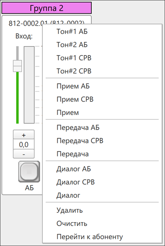The width and height of the screenshot is (165, 246).
Task: Increase input gain with plus button
Action: coord(24,135)
